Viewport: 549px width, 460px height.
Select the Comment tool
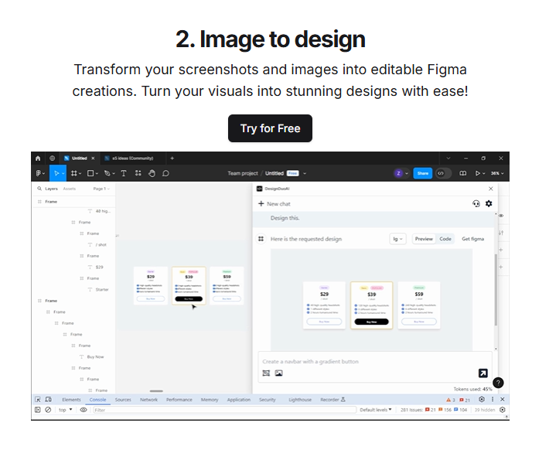click(165, 173)
